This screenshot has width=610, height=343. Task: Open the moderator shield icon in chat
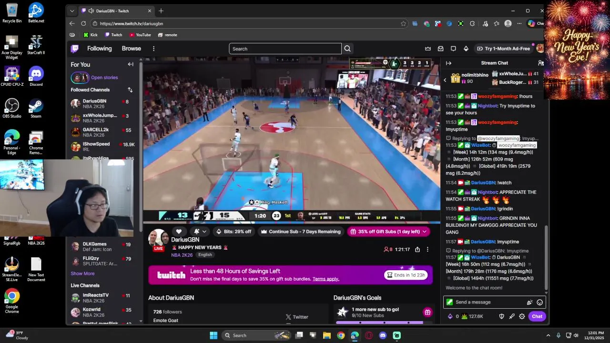tap(501, 316)
